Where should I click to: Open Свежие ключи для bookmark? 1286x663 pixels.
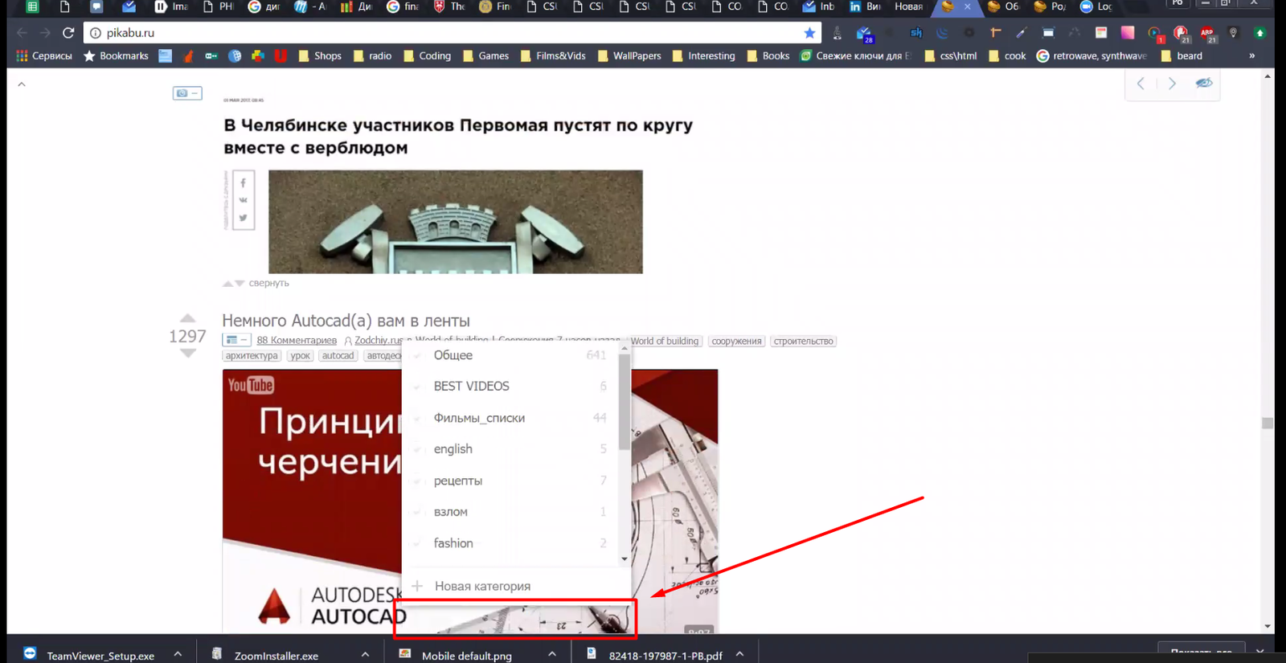point(856,56)
